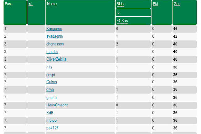Image resolution: width=201 pixels, height=134 pixels.
Task: Open the maolbo player link
Action: pyautogui.click(x=52, y=52)
